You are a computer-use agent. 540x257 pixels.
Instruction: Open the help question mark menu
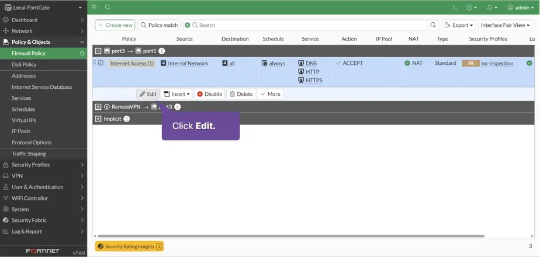point(472,8)
